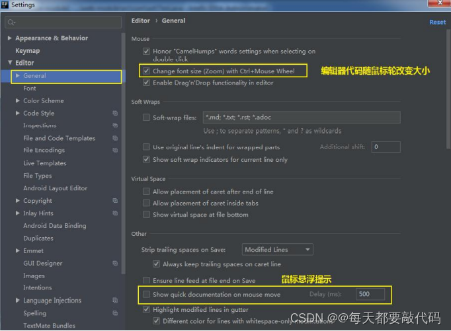This screenshot has width=451, height=331.
Task: Click project-level icon beside File Encodings
Action: pos(115,150)
